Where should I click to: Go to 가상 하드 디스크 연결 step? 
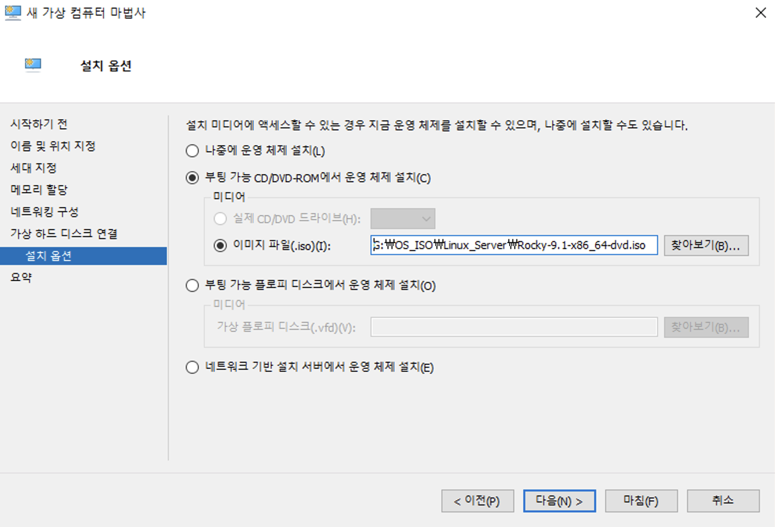point(64,234)
